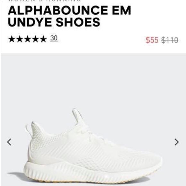Select the fifth rating star
This screenshot has height=186, width=186.
[43, 39]
